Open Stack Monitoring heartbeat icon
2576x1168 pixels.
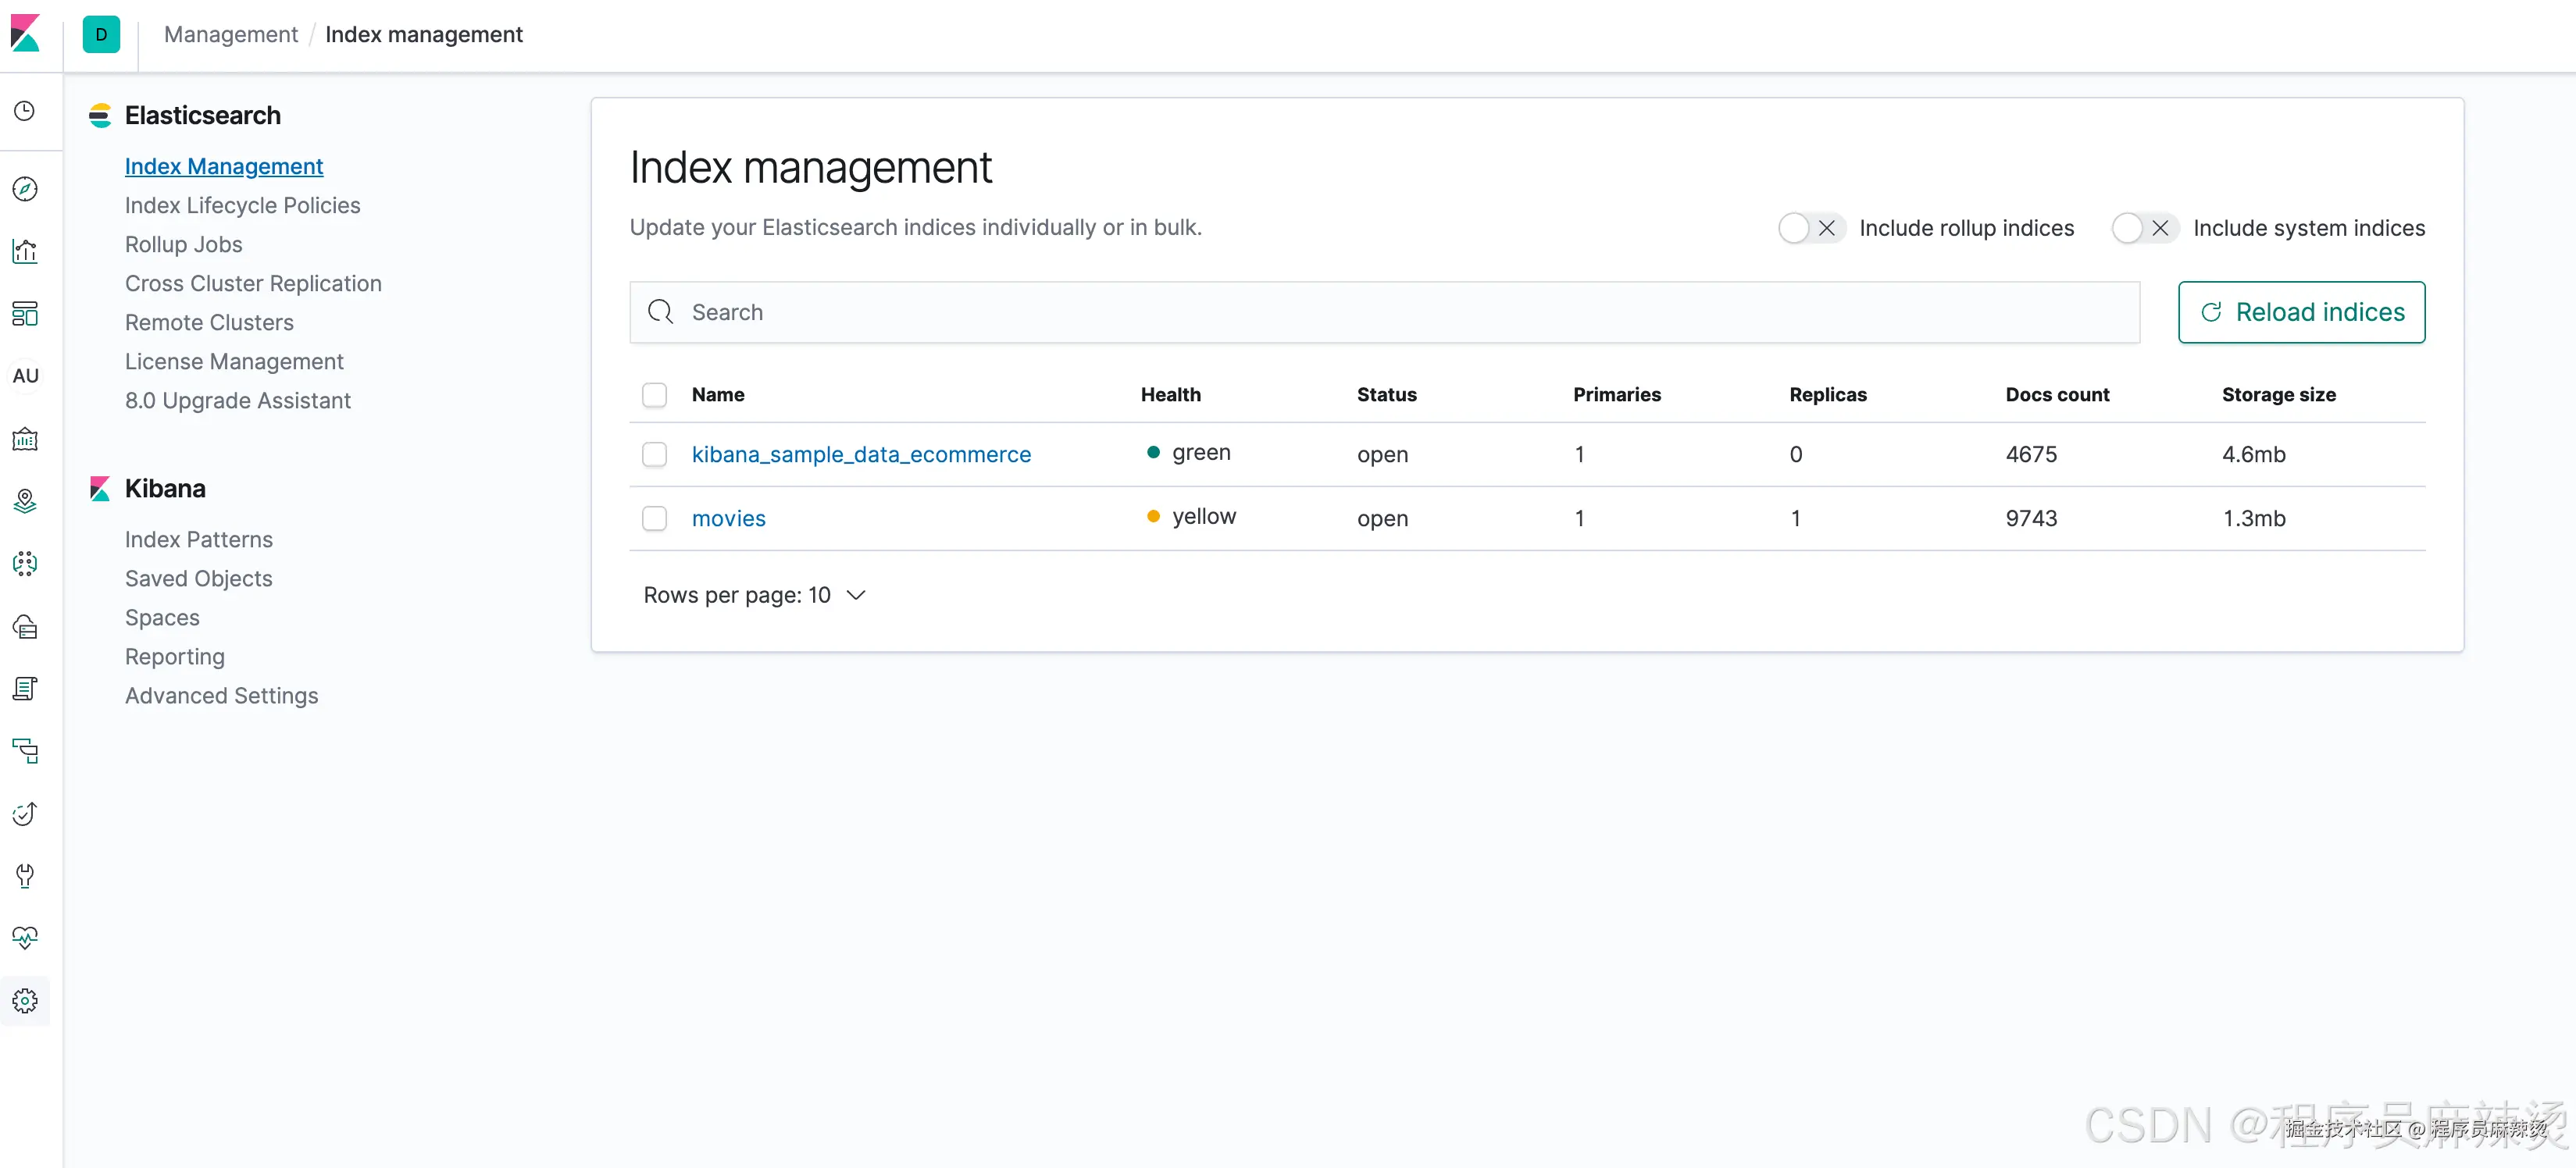pyautogui.click(x=25, y=938)
